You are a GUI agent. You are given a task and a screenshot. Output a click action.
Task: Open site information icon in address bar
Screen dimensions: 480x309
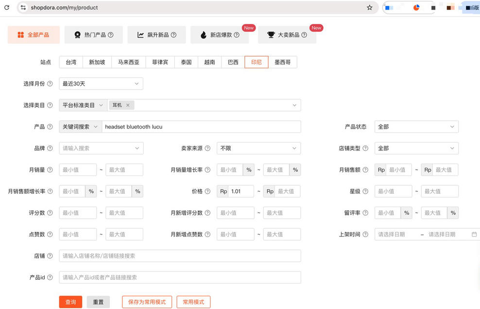coord(23,7)
